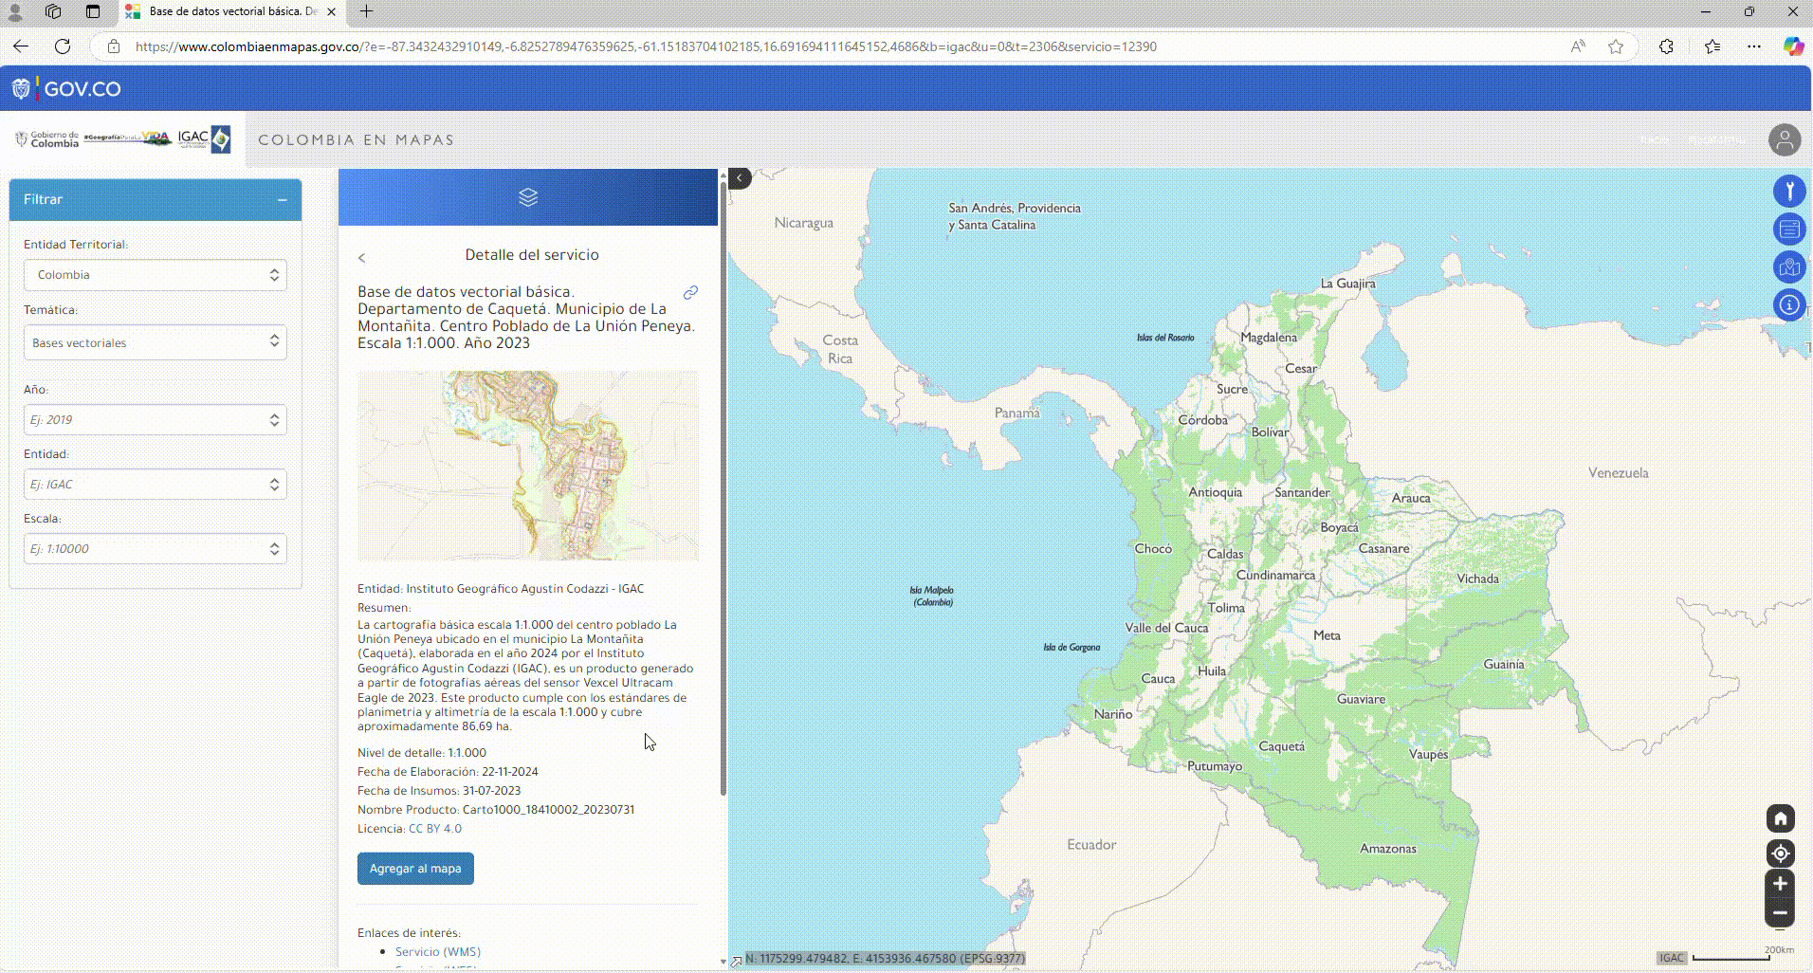Zoom out with the minus button
Screen dimensions: 1813x973
click(1780, 913)
